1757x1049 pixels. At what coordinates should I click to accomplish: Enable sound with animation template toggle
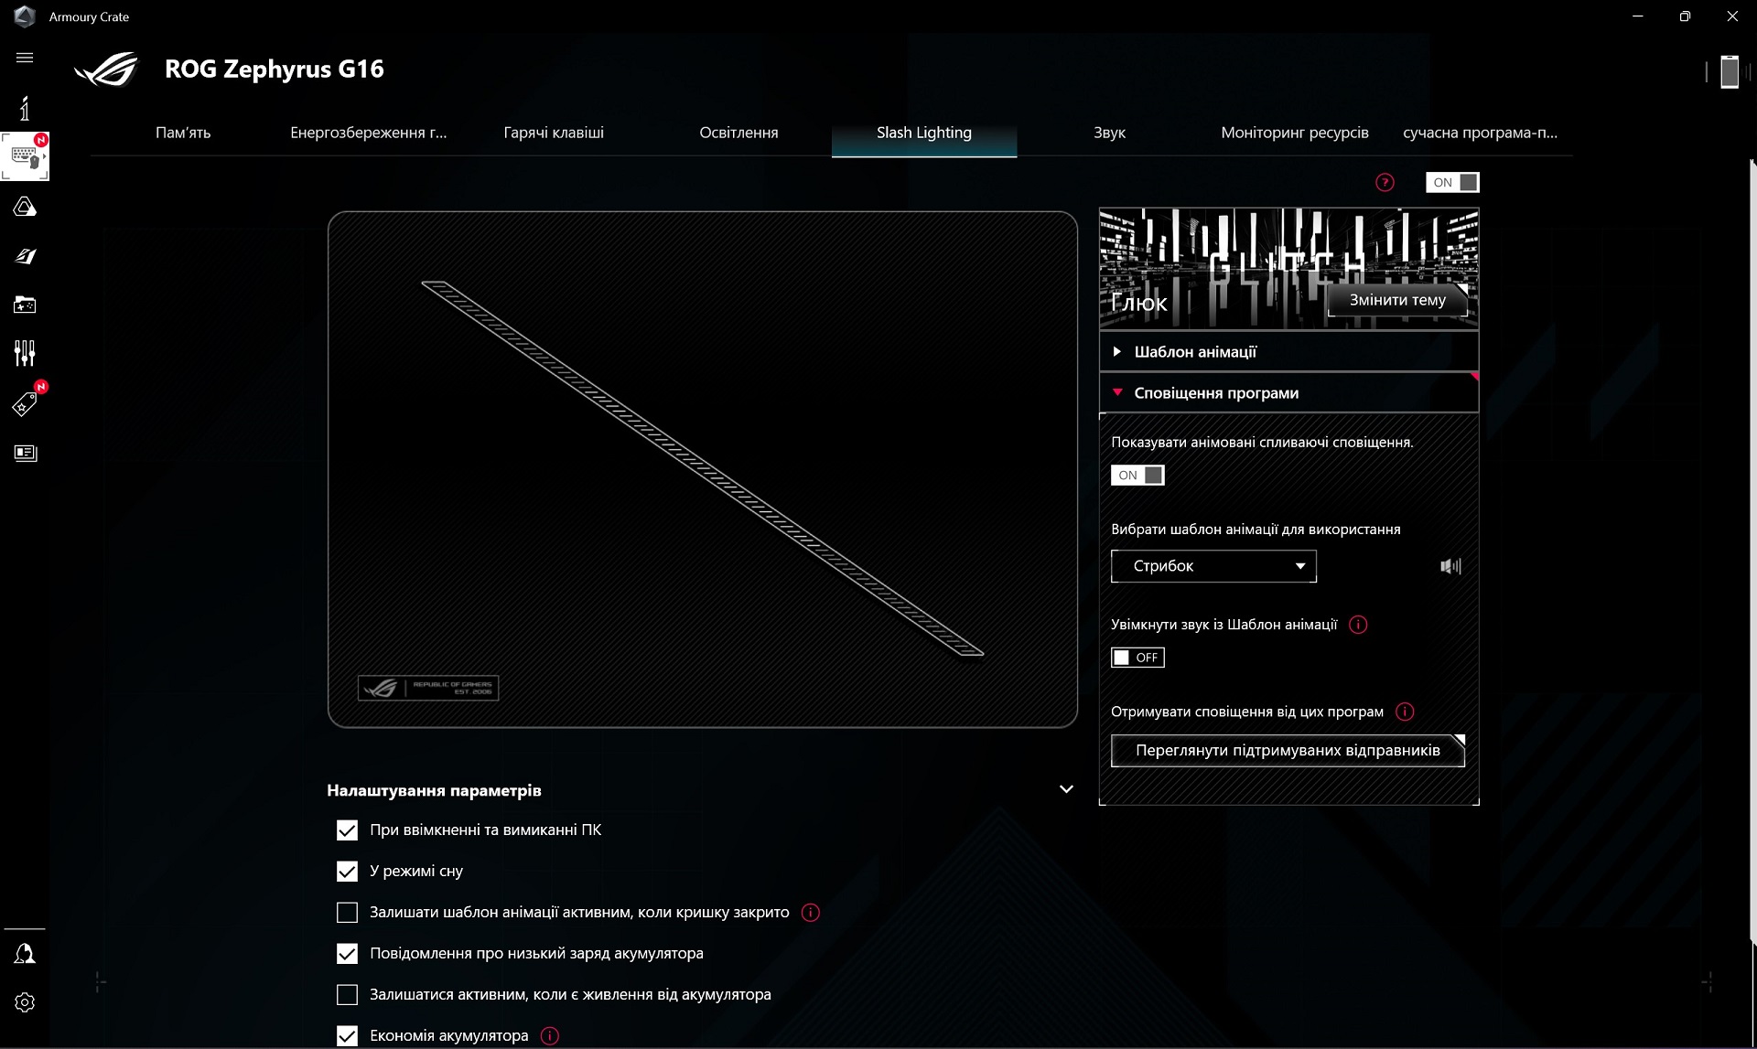coord(1137,658)
